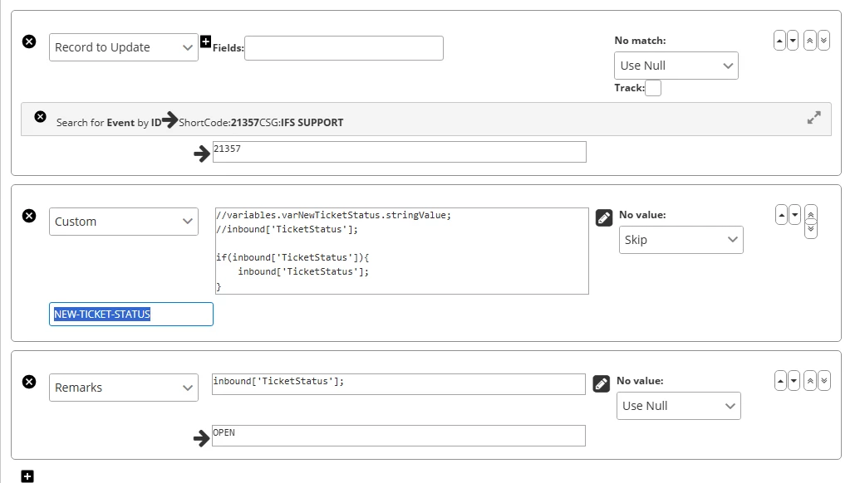
Task: Open the No match Use Null dropdown
Action: (x=676, y=66)
